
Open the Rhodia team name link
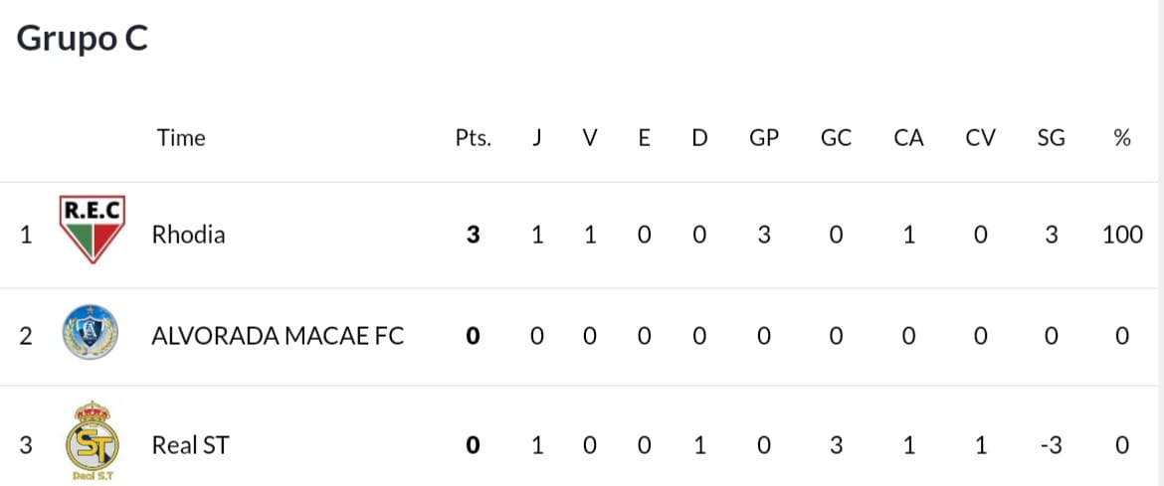[189, 235]
